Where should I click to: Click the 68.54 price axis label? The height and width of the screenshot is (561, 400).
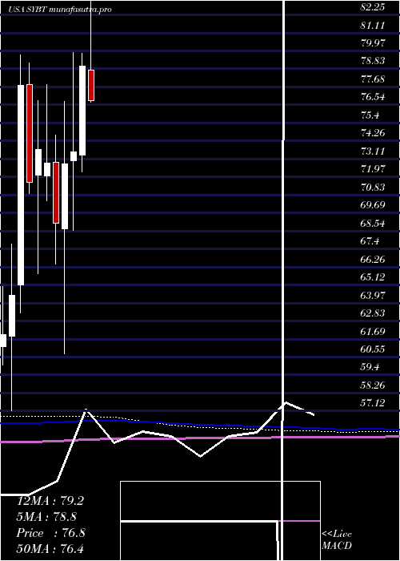[x=373, y=224]
